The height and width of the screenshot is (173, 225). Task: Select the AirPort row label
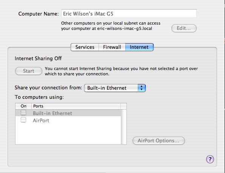tap(41, 120)
